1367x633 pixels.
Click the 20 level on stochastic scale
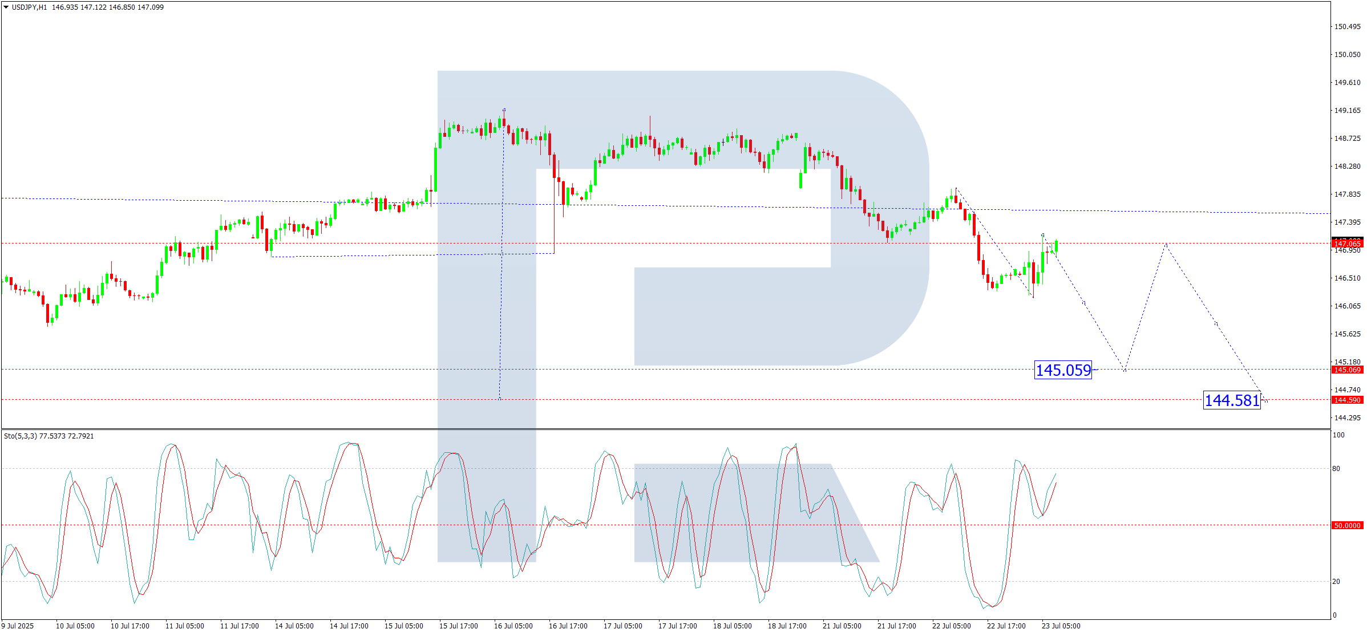pos(1336,582)
